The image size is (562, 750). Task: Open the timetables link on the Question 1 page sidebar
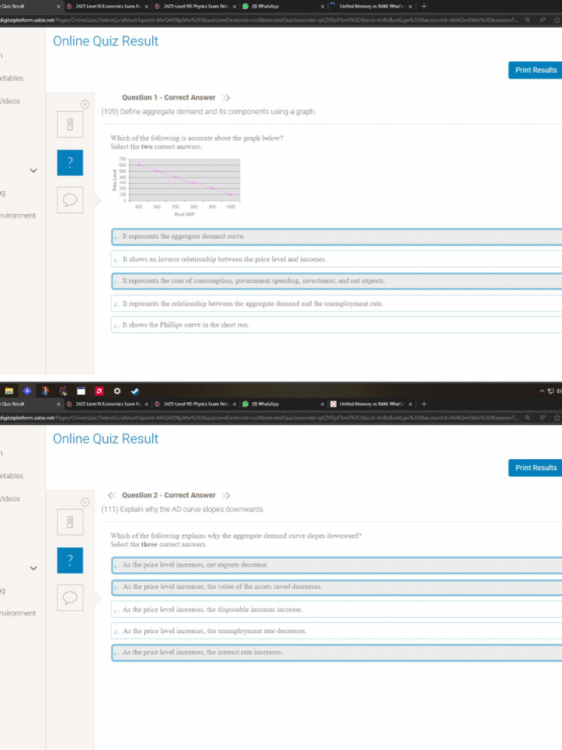pos(12,78)
